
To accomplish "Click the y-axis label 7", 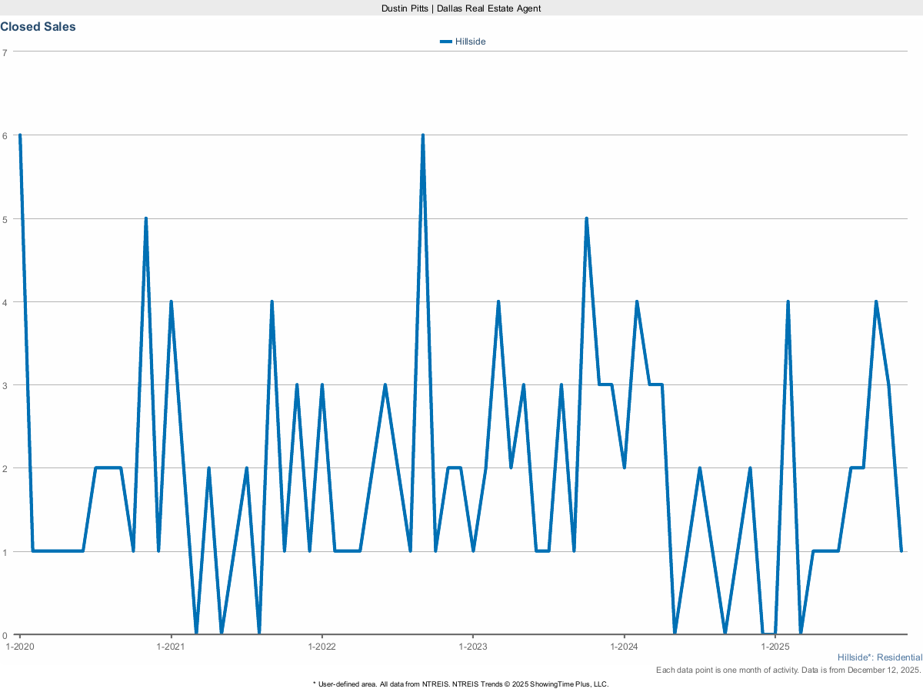I will [x=5, y=52].
